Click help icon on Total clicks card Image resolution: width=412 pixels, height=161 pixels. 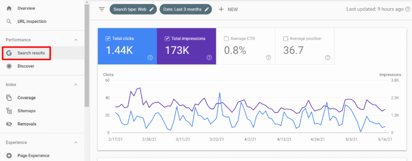click(150, 58)
